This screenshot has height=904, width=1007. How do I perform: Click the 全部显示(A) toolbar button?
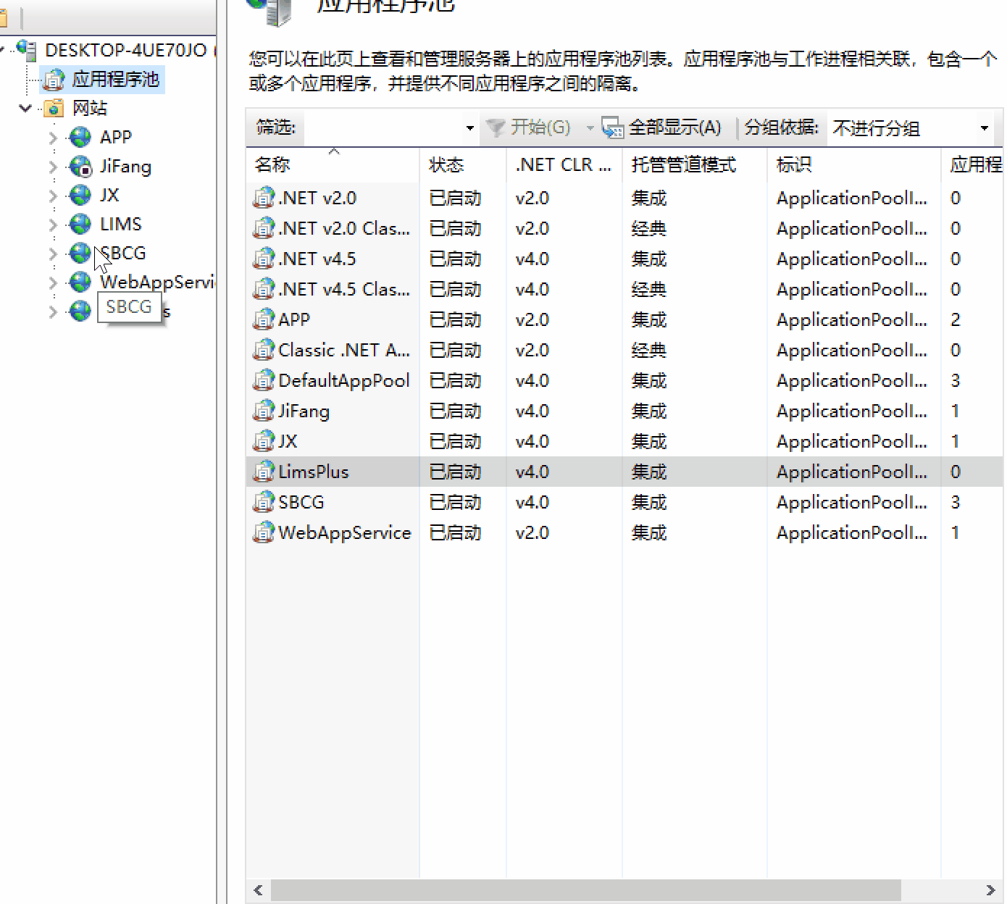pyautogui.click(x=662, y=128)
